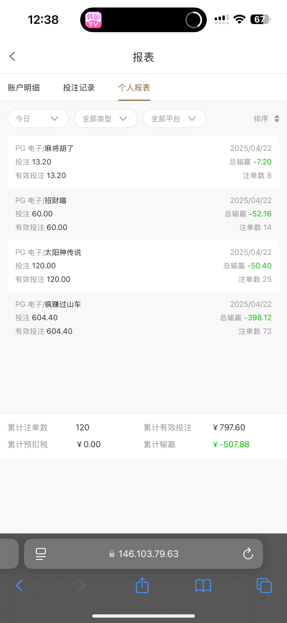This screenshot has height=623, width=287.
Task: Tap the back arrow in report header
Action: pos(12,56)
